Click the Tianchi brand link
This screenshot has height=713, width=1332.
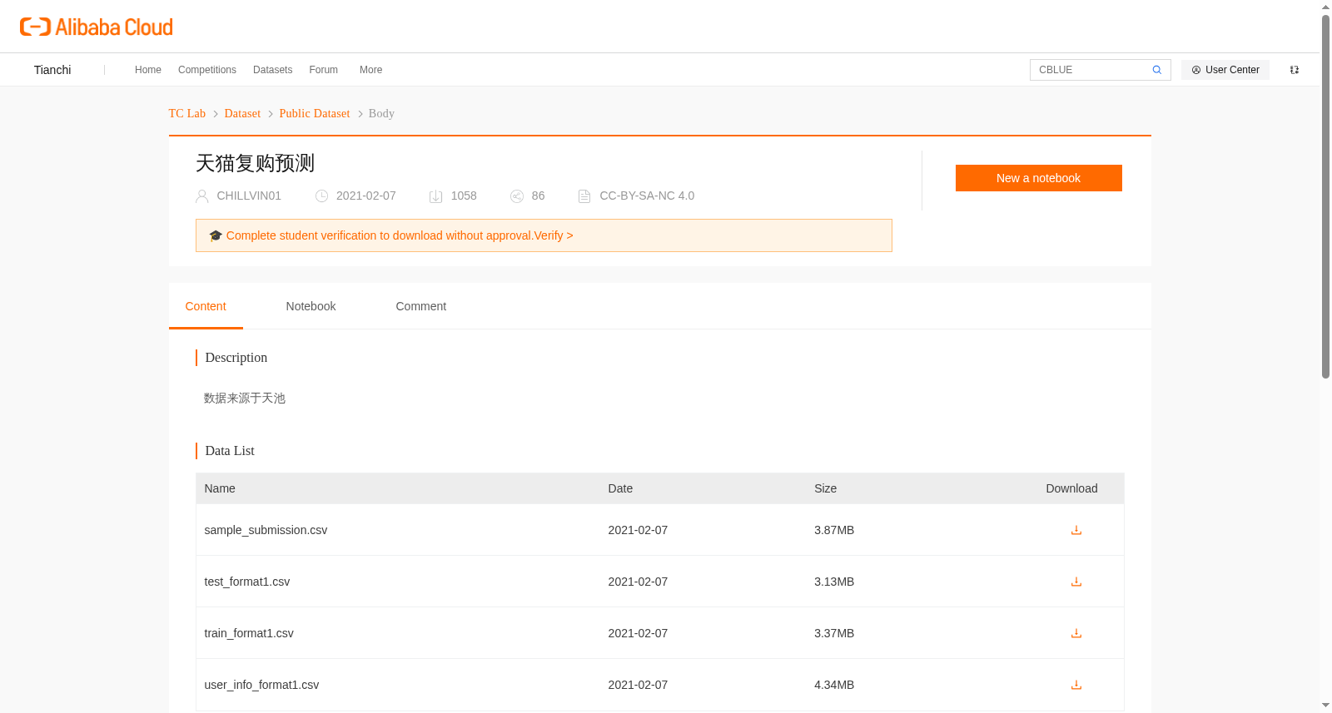point(52,70)
